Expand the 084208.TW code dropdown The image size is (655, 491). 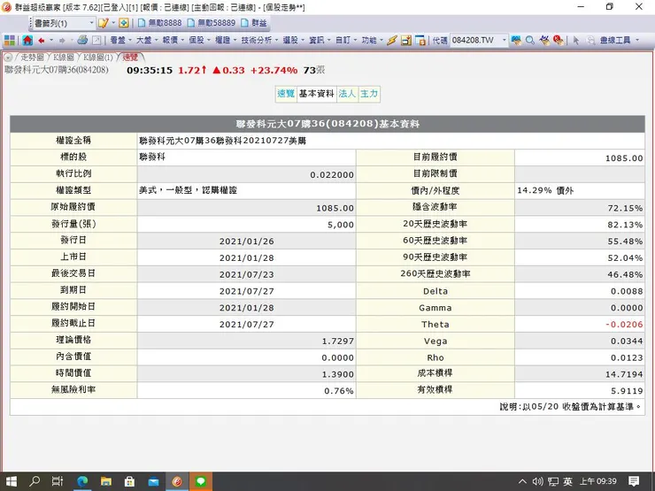tap(505, 40)
